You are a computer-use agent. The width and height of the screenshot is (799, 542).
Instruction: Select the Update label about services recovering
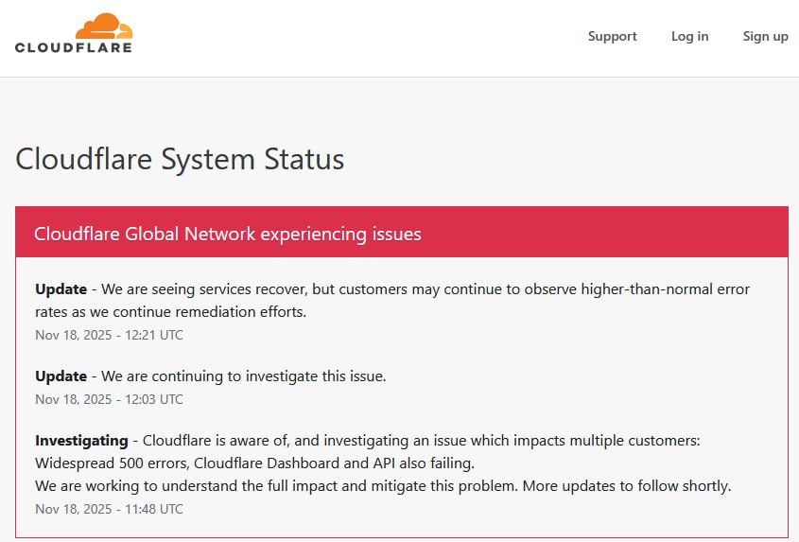tap(61, 288)
